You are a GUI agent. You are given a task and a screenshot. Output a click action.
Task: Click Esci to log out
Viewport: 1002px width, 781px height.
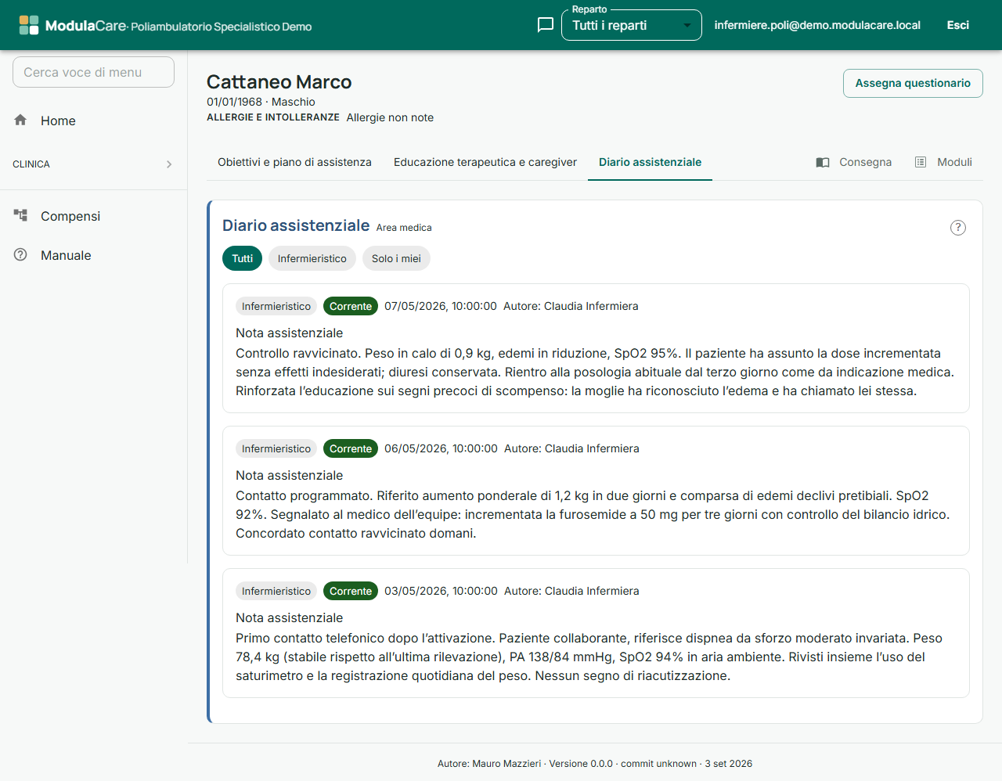(x=958, y=25)
